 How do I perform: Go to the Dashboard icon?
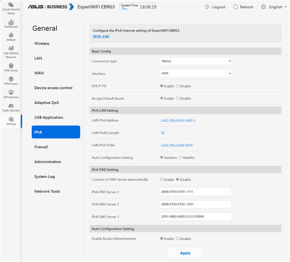11,24
